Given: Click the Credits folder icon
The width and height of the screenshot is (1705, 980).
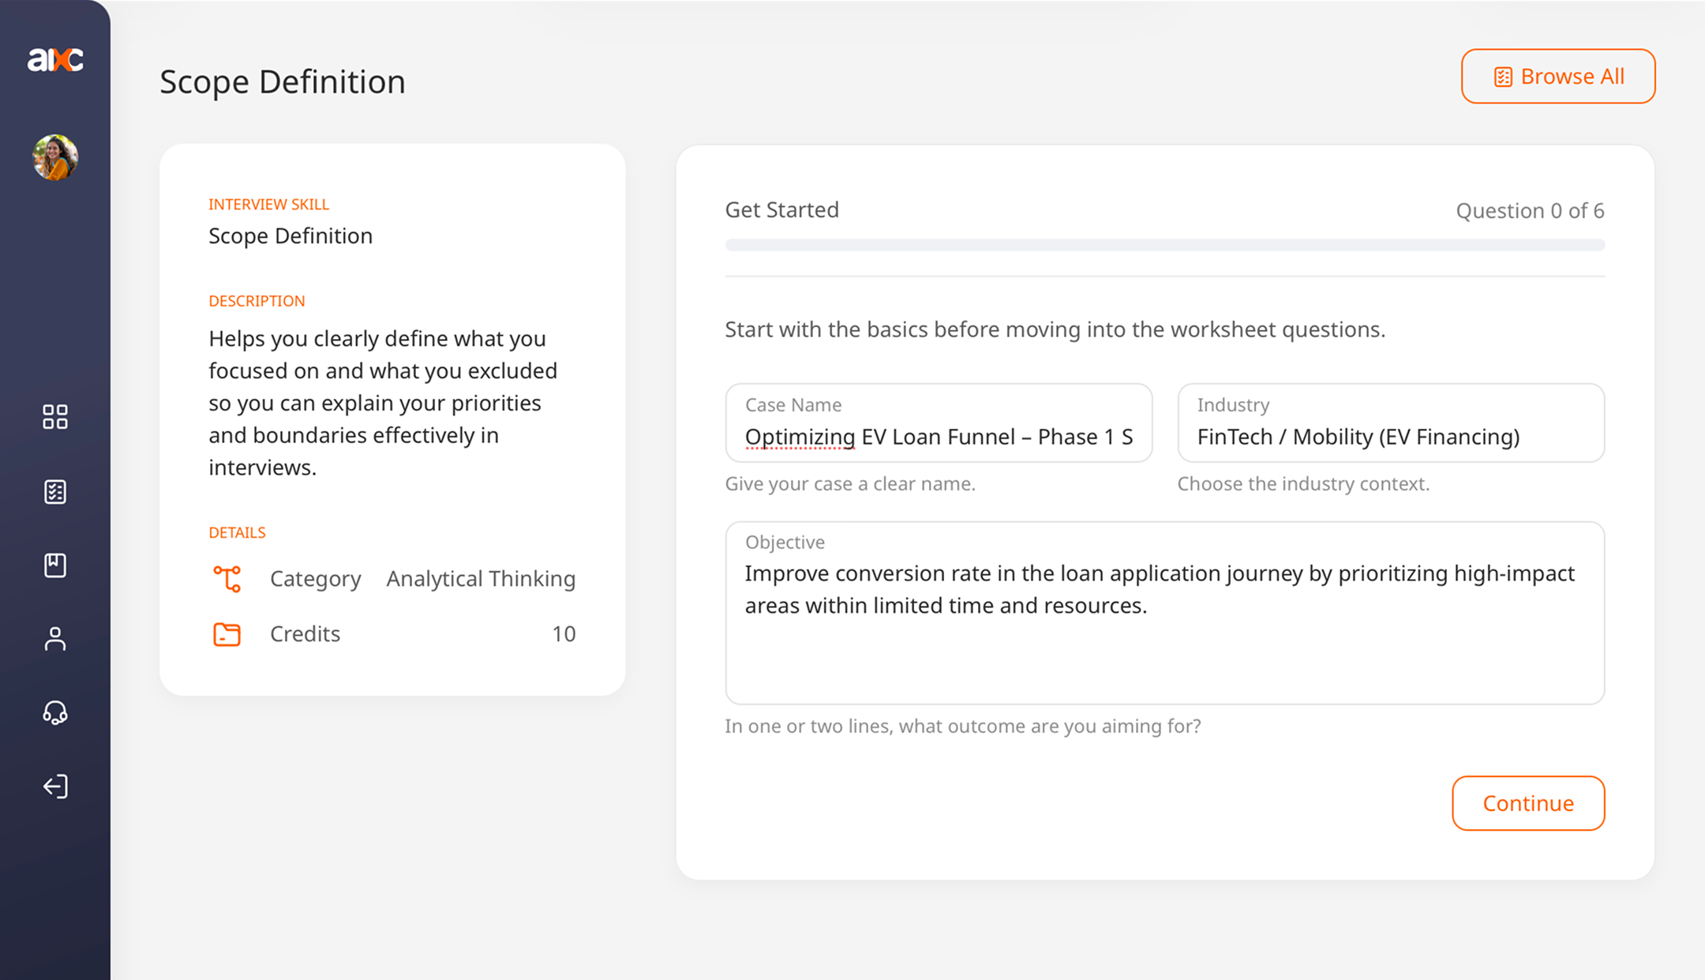Looking at the screenshot, I should click(x=227, y=634).
